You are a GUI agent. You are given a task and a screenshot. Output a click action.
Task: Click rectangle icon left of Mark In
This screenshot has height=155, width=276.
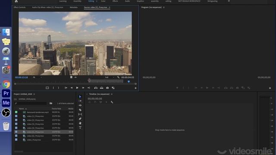47,88
